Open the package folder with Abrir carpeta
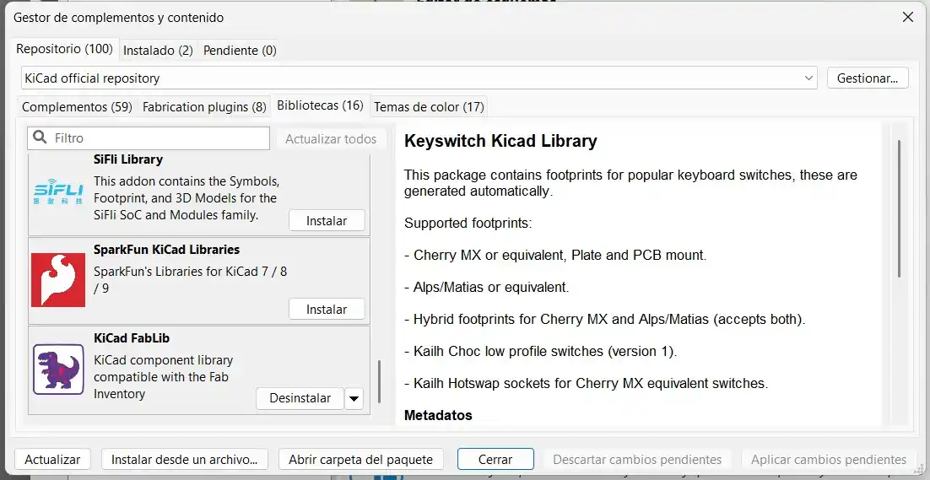 [360, 460]
